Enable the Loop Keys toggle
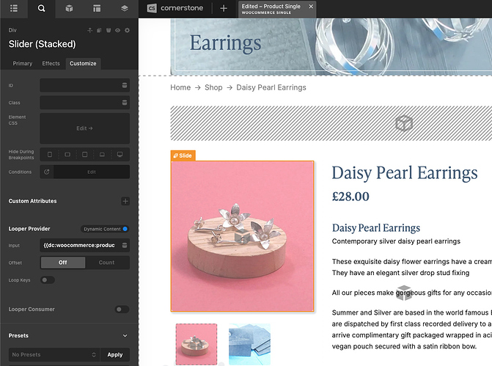492x366 pixels. (x=47, y=279)
